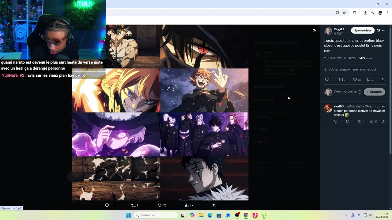Click the repost icon showing 7 in side panel
392x220 pixels.
click(342, 79)
